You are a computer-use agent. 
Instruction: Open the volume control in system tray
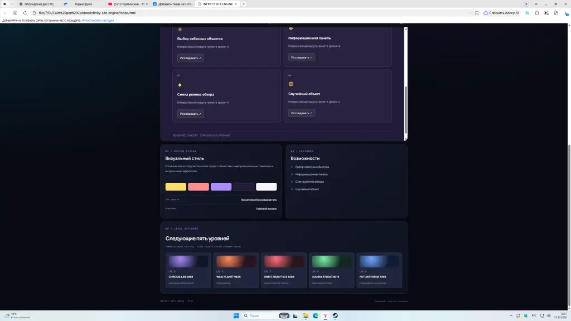[549, 315]
